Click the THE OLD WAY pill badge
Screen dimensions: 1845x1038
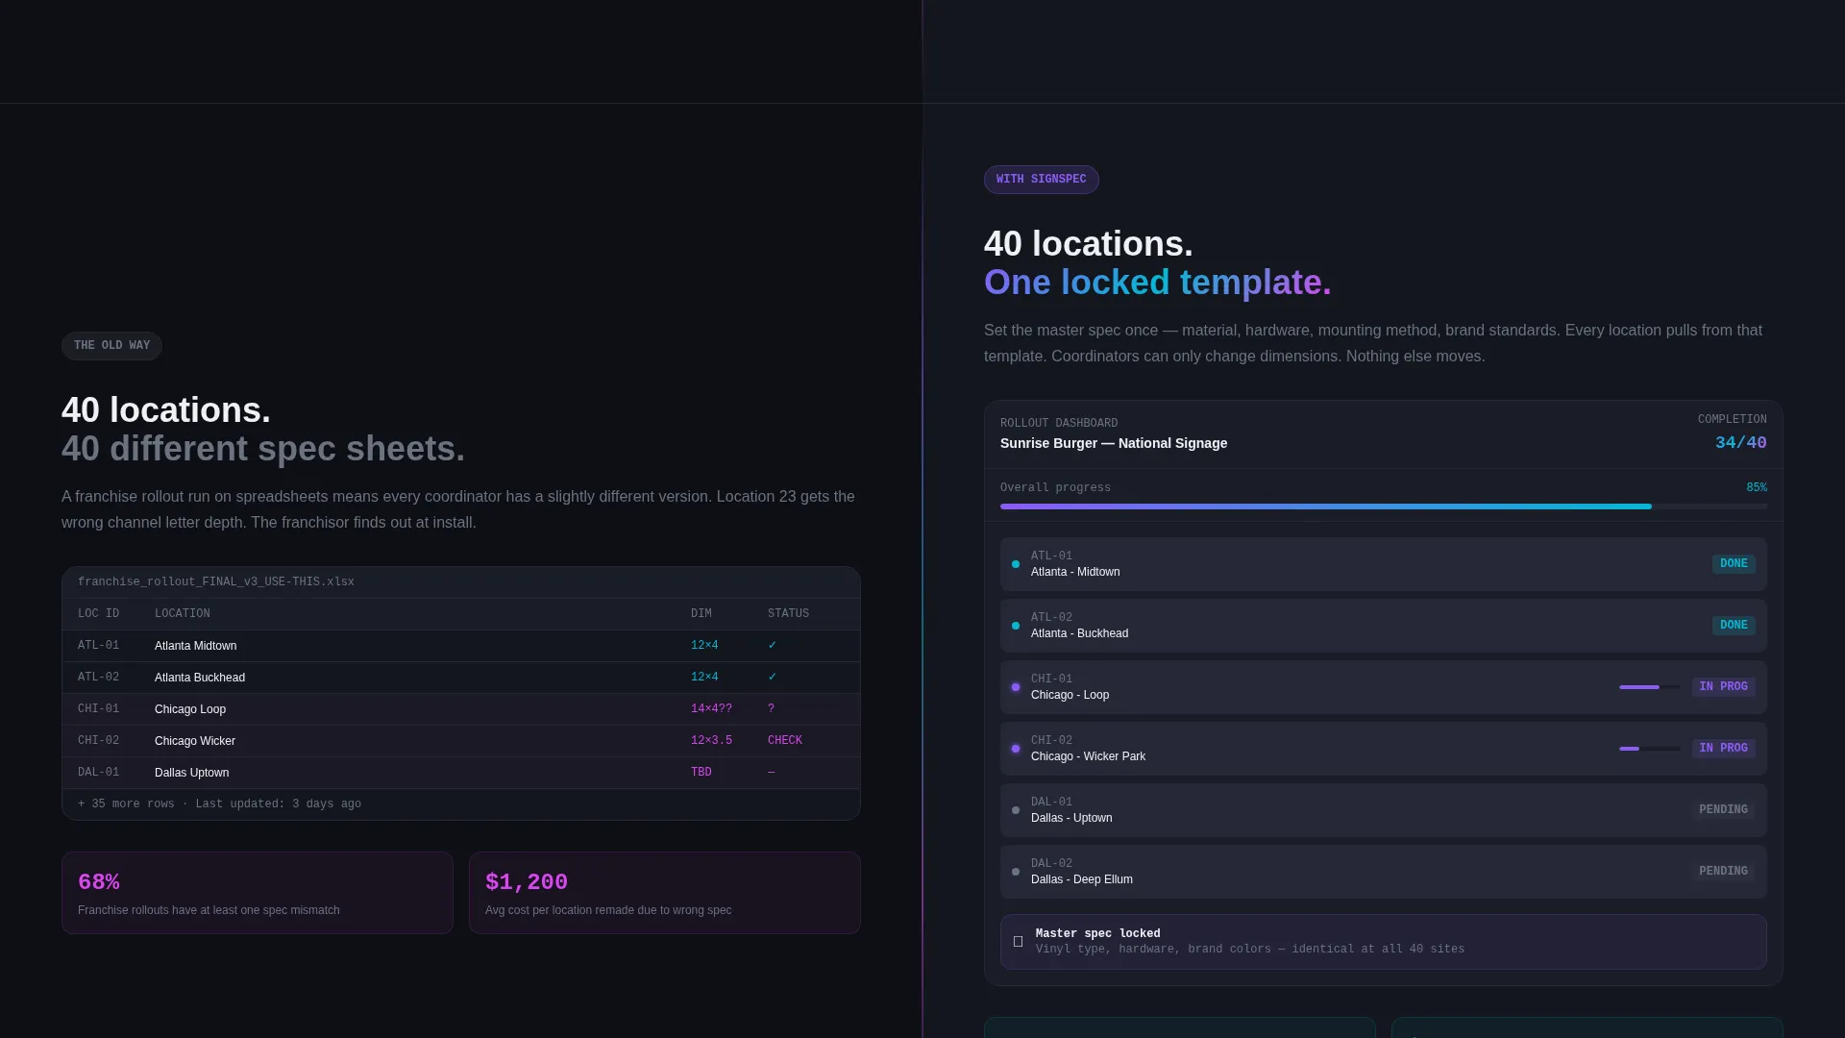[x=111, y=346]
